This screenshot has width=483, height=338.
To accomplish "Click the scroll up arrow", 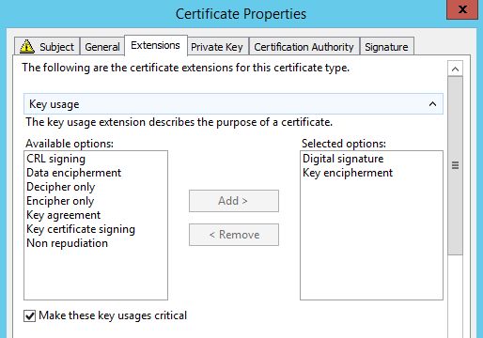I will [456, 69].
